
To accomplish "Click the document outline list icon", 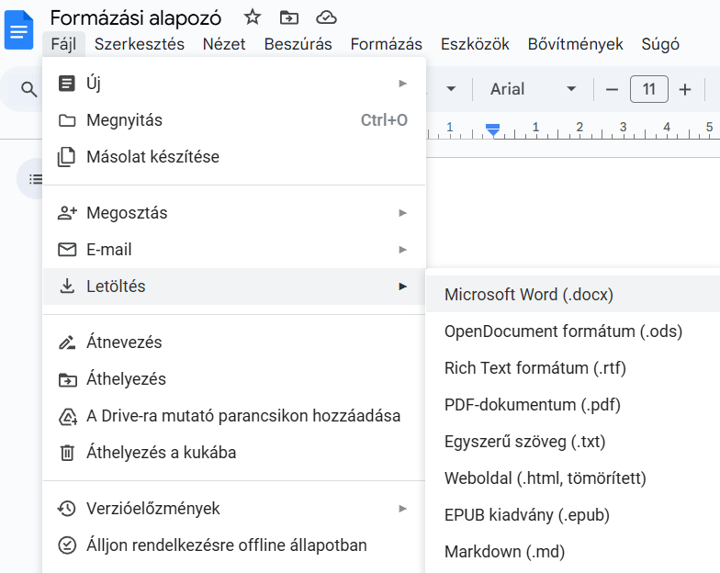I will (35, 179).
